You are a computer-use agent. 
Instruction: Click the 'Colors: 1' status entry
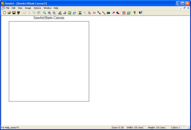(176, 128)
